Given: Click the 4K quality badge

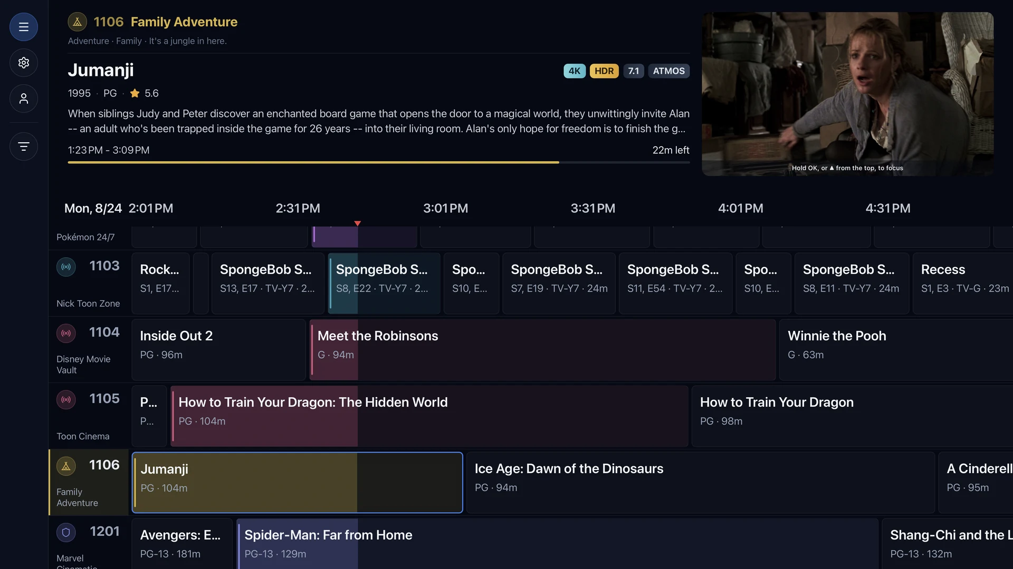Looking at the screenshot, I should pos(575,71).
